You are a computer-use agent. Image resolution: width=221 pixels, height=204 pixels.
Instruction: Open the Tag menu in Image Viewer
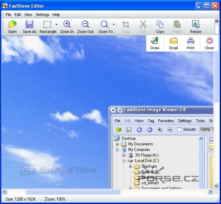pyautogui.click(x=151, y=121)
